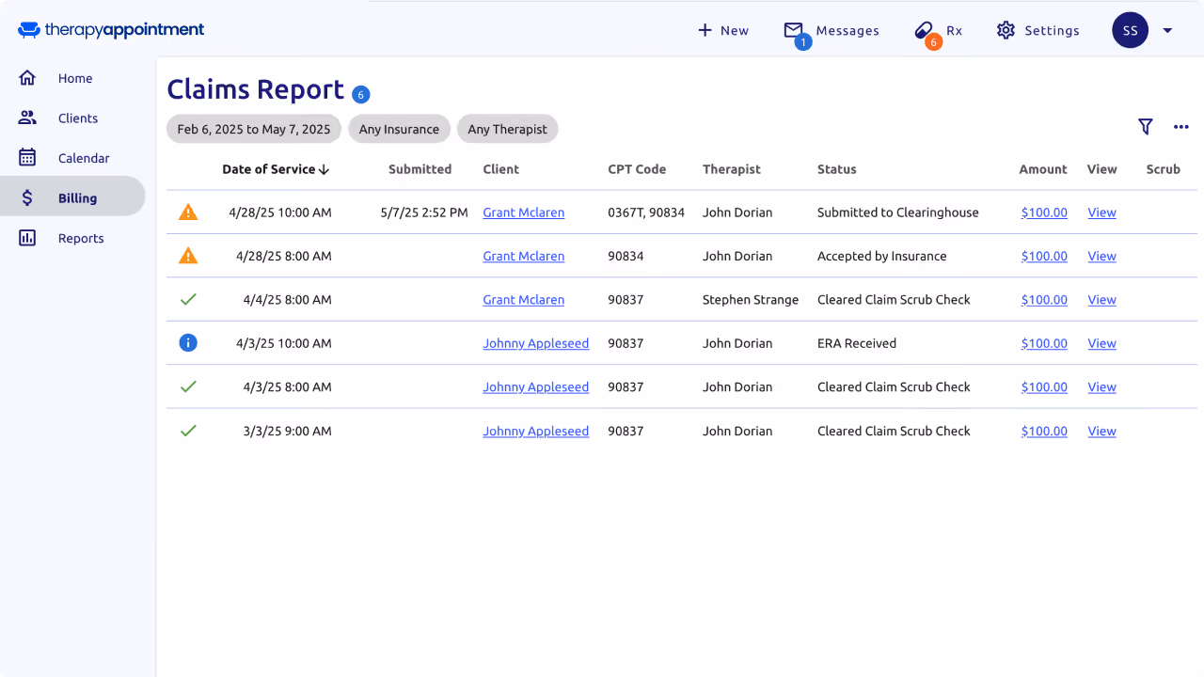The height and width of the screenshot is (677, 1204).
Task: Open Johnny Appleseed link in 4/3/25 8:00 AM row
Action: coord(535,386)
